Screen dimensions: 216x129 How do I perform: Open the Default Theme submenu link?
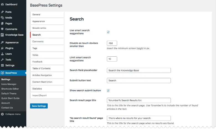click(x=9, y=94)
